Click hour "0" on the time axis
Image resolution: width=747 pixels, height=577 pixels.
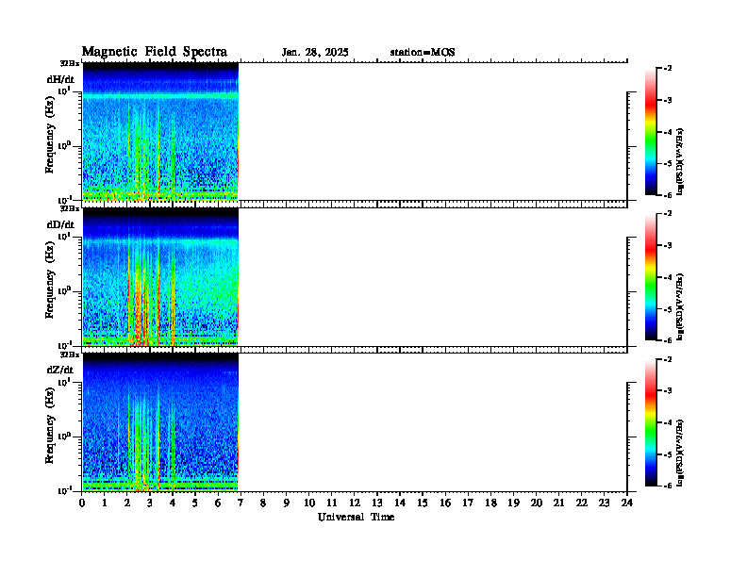pyautogui.click(x=82, y=503)
